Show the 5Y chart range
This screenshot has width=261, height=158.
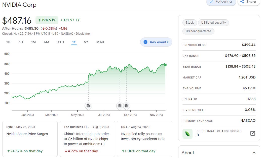86,42
